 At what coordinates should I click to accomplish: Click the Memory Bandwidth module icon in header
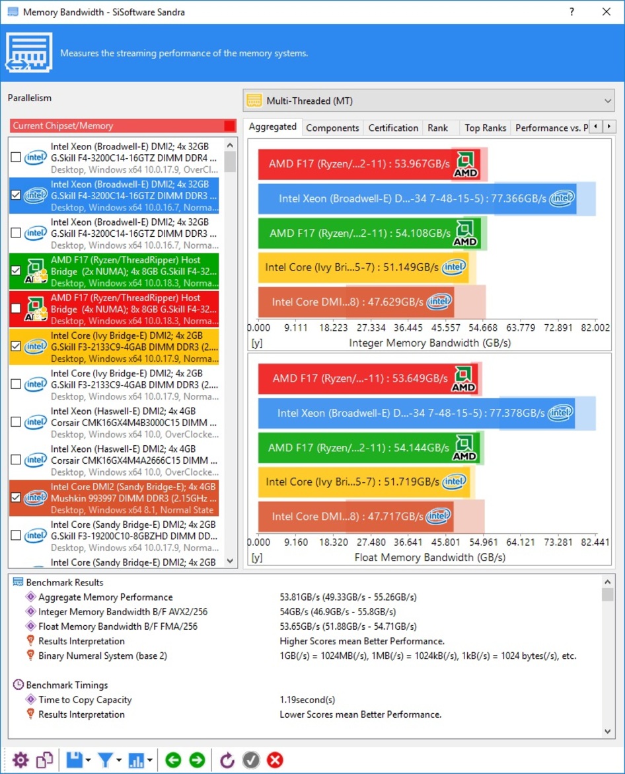point(28,52)
